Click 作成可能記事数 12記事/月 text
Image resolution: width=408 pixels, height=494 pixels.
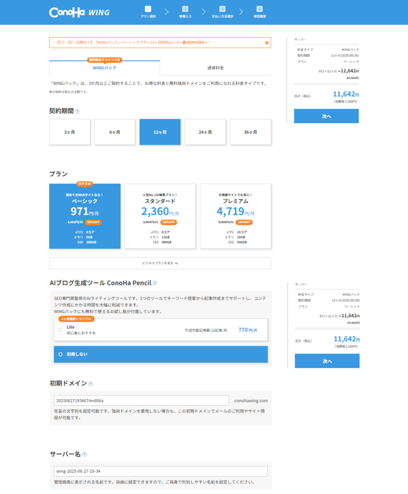coord(206,330)
